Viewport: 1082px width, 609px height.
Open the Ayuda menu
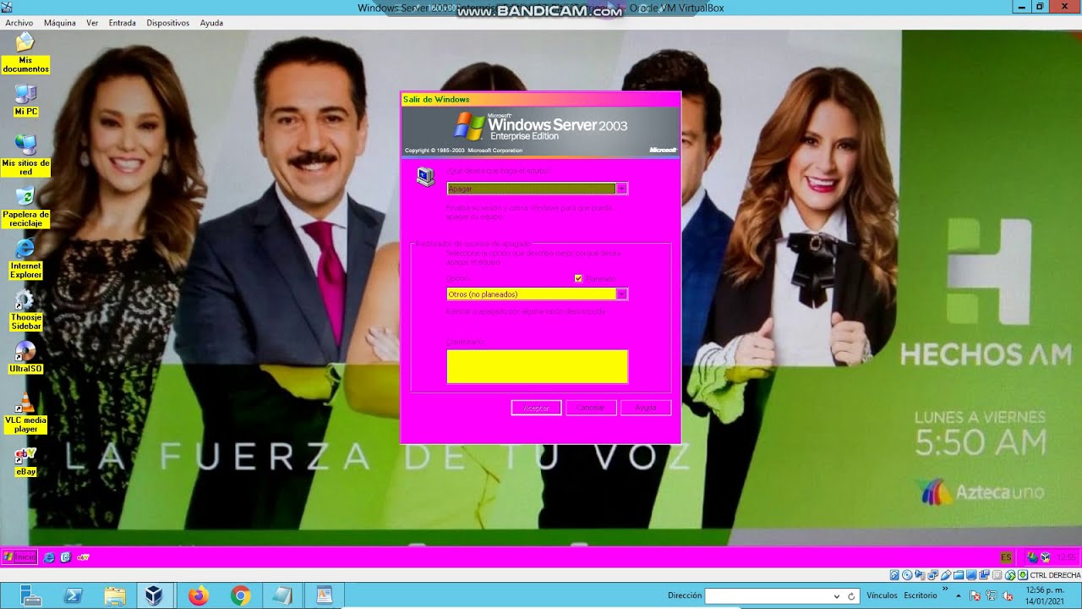[211, 23]
